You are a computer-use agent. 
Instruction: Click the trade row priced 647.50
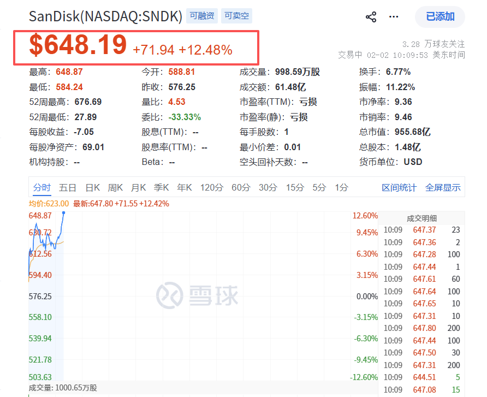422,353
